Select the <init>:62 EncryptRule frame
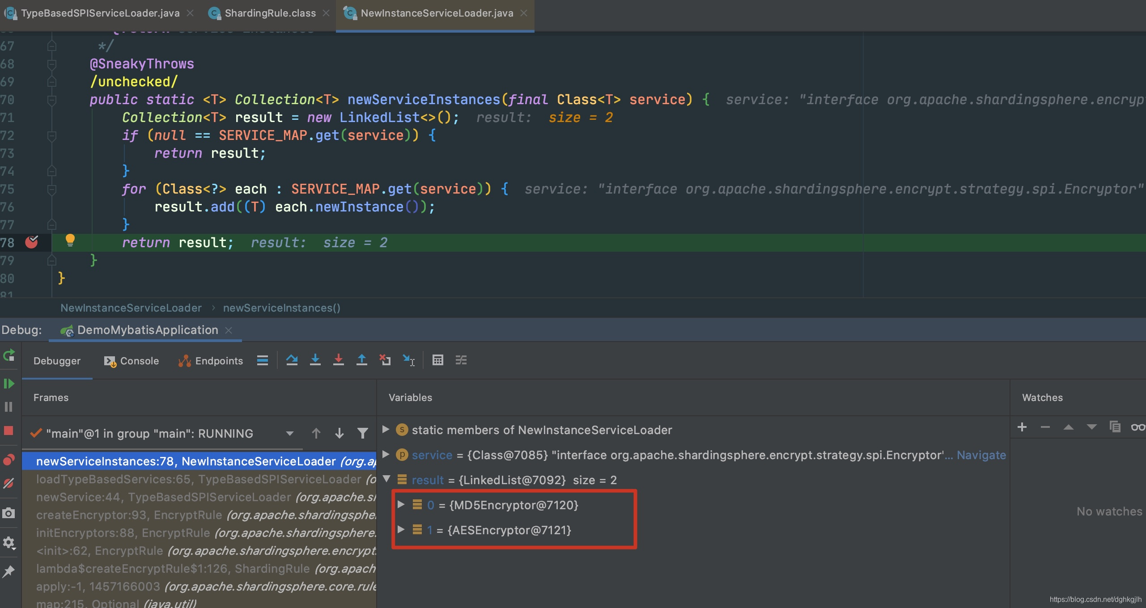Image resolution: width=1146 pixels, height=608 pixels. coord(199,551)
